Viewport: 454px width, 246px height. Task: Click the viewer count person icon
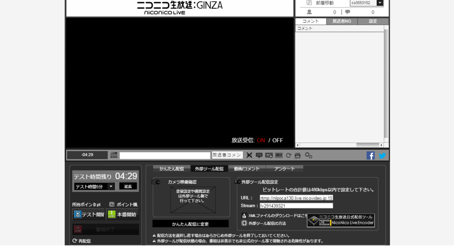309,12
